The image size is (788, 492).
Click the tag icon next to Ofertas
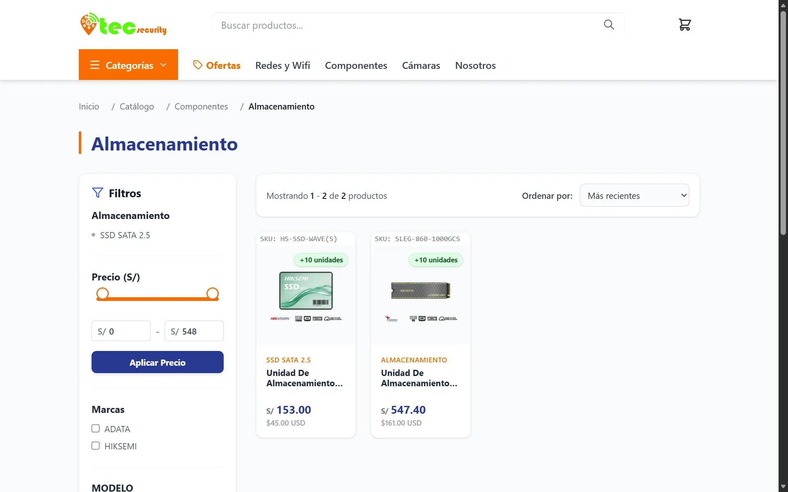[197, 65]
